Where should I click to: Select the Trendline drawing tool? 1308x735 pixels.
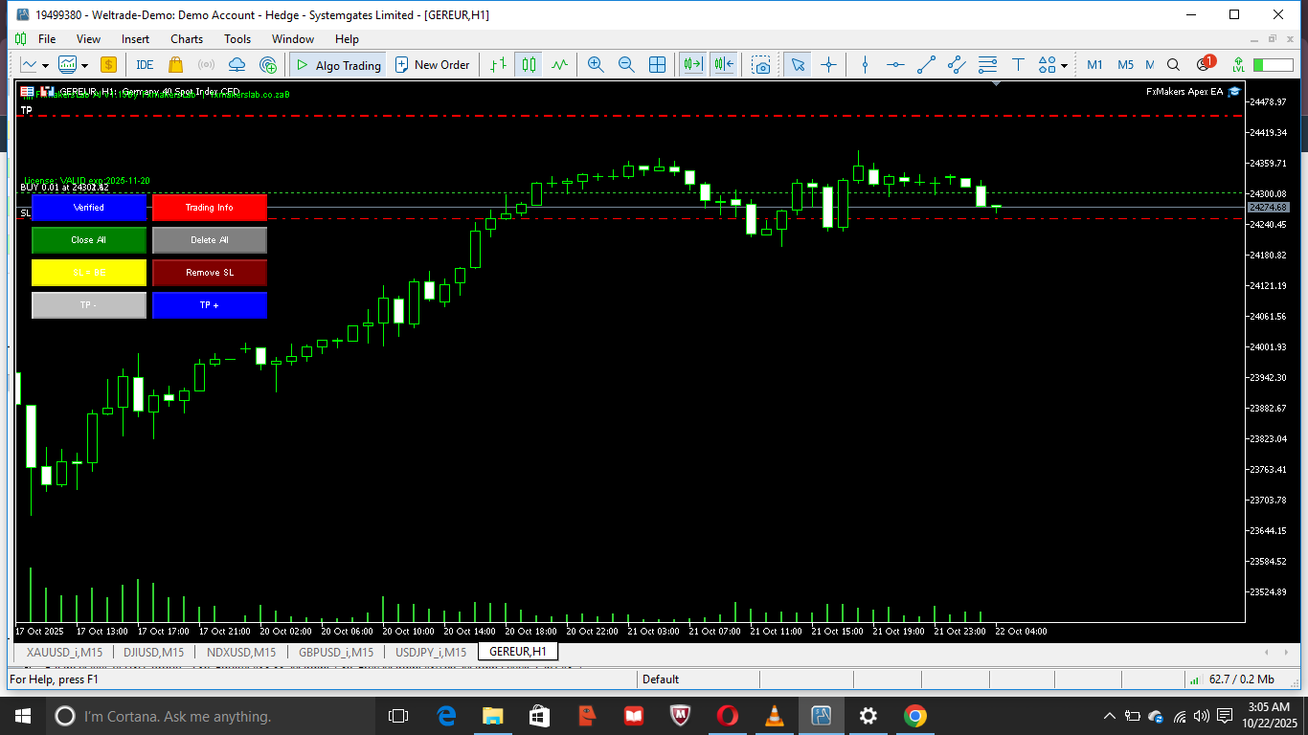[926, 64]
